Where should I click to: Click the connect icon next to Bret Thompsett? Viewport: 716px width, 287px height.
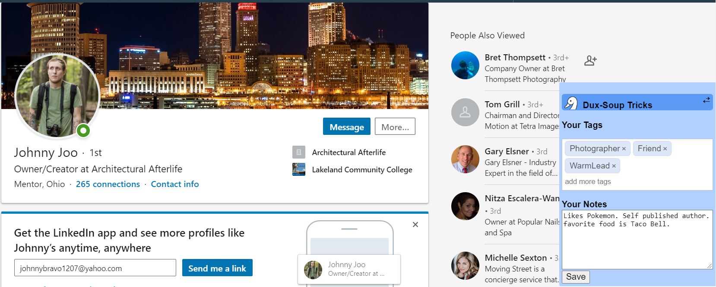click(590, 60)
